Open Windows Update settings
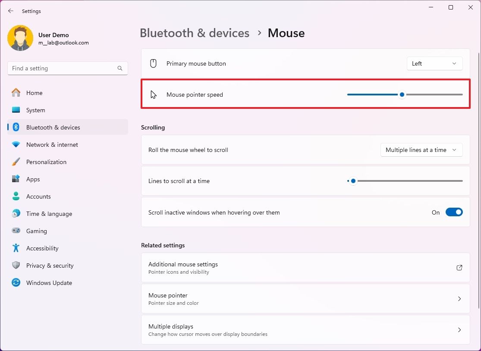 tap(49, 283)
